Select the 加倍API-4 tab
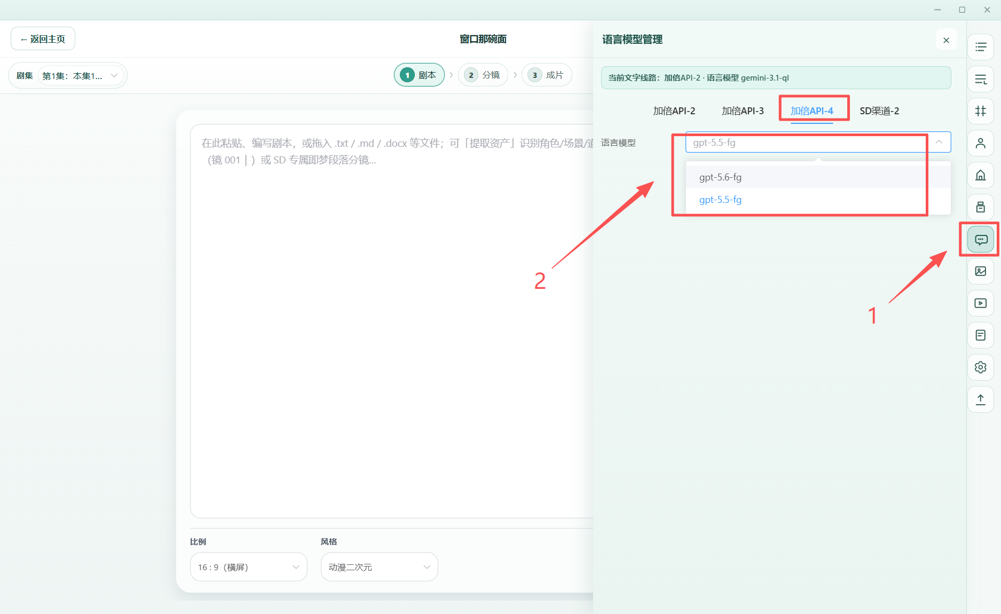This screenshot has height=614, width=1001. point(811,111)
